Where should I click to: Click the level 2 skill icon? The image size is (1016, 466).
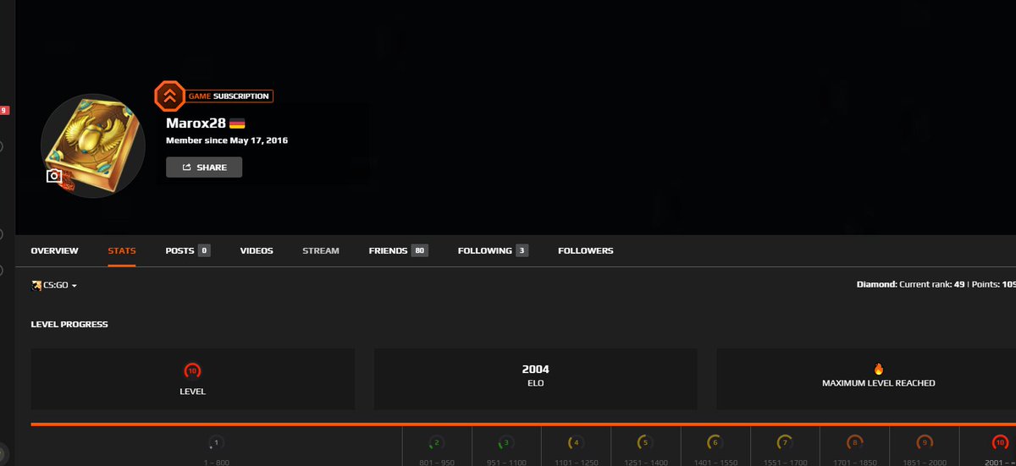coord(436,442)
